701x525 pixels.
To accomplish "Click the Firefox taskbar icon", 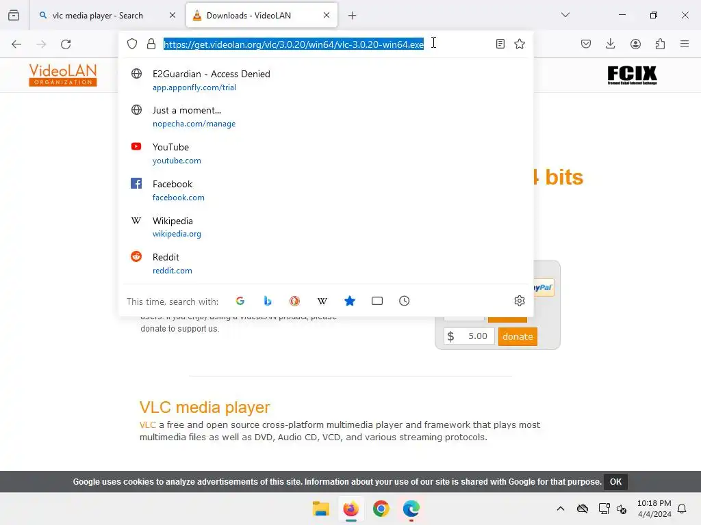I will pos(351,509).
